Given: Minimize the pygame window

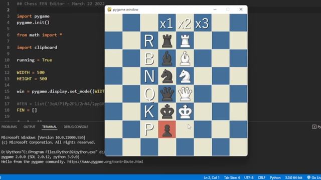Looking at the screenshot, I should tap(215, 9).
